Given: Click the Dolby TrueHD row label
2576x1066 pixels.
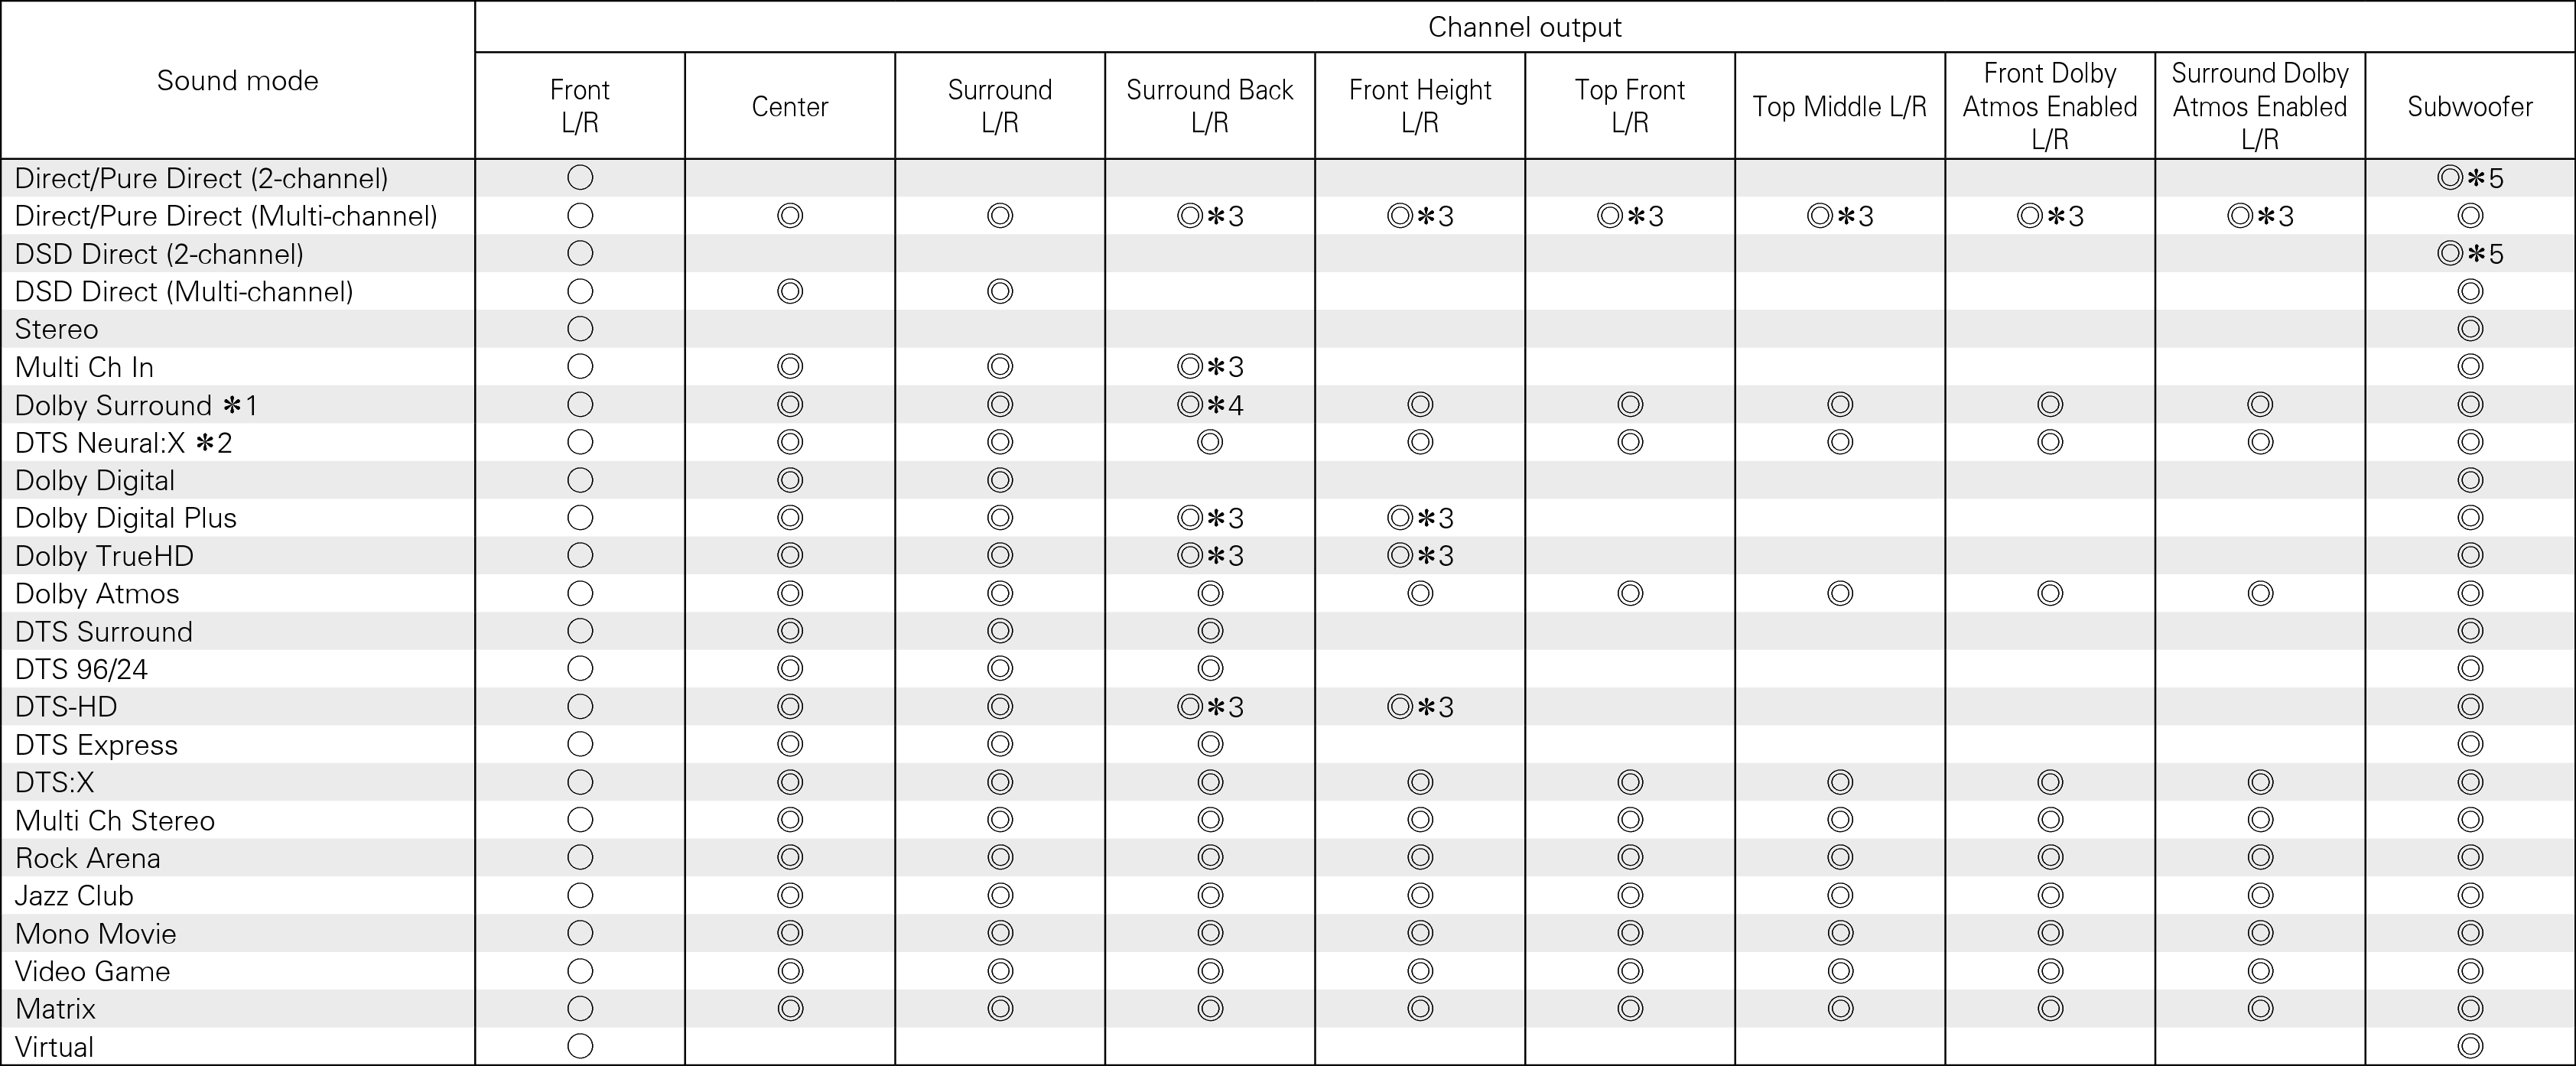Looking at the screenshot, I should (104, 555).
